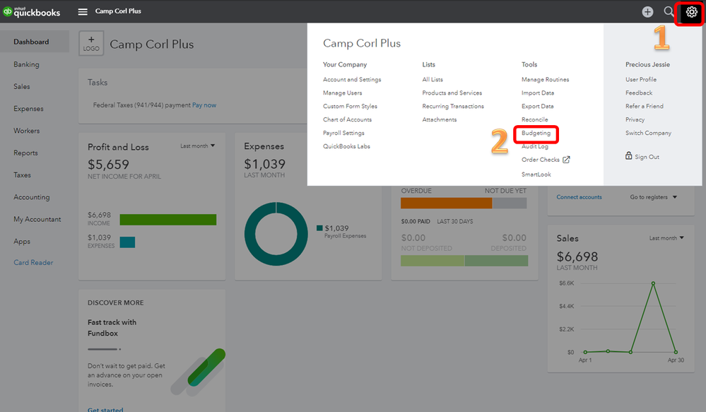Click the Sign Out lock icon

coord(629,156)
